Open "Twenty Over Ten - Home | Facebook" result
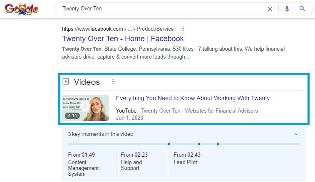Image resolution: width=315 pixels, height=182 pixels. click(x=123, y=39)
